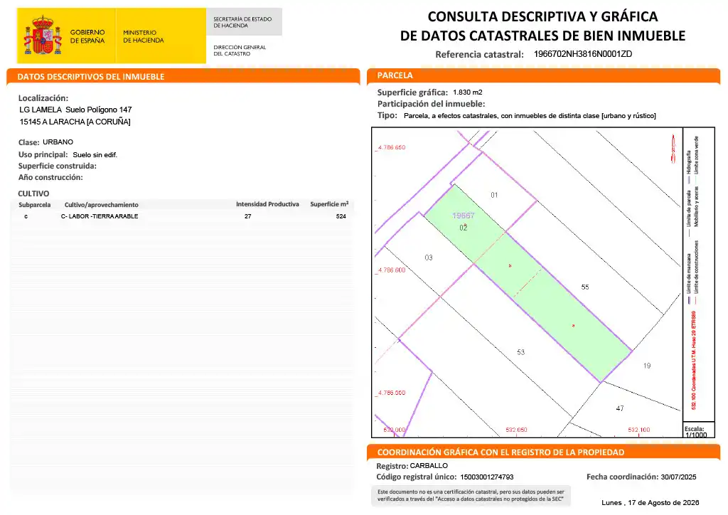
Task: Select address line 'LG LAMELA Suelo Polígono 147'
Action: pyautogui.click(x=75, y=110)
